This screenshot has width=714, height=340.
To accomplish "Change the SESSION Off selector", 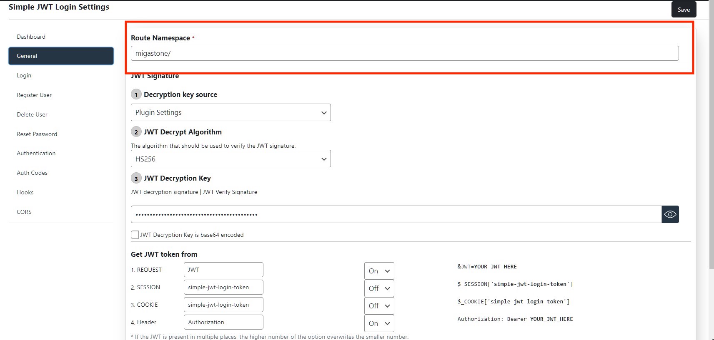I will [379, 288].
